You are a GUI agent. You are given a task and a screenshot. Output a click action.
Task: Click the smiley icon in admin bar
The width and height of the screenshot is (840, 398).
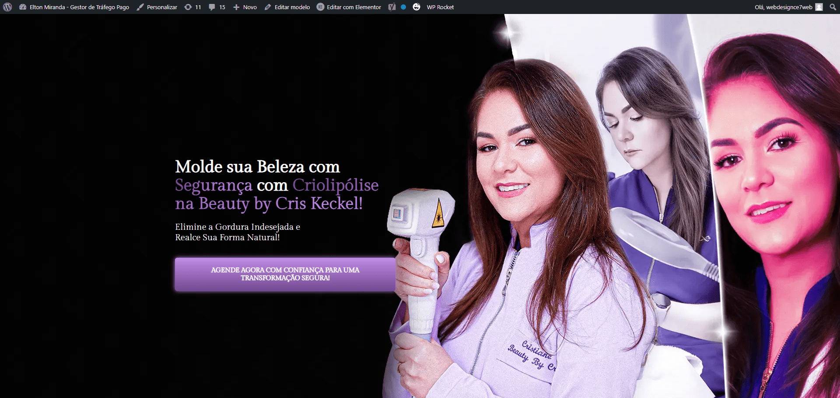[x=416, y=7]
